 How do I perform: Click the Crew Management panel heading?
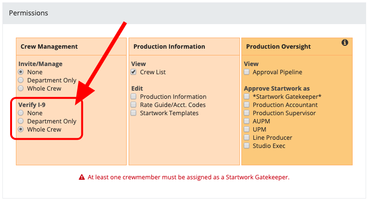tap(49, 47)
